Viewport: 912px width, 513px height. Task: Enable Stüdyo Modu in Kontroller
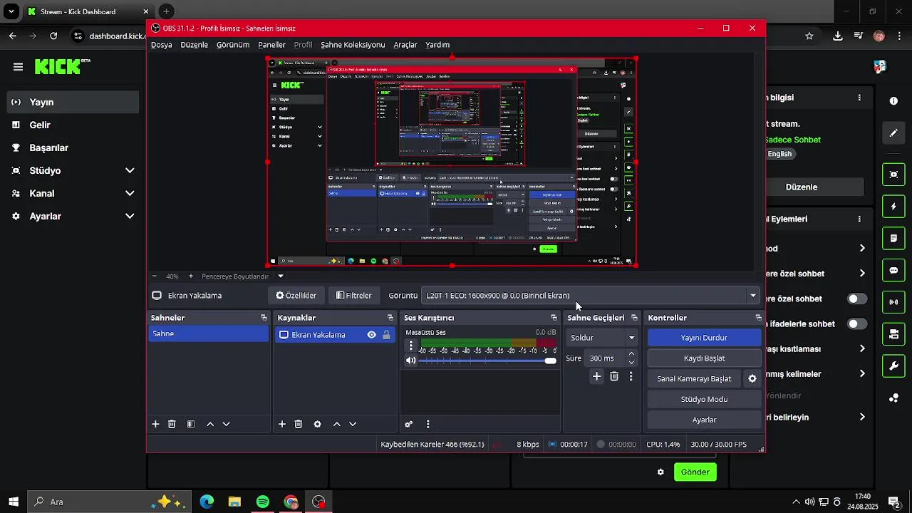(x=704, y=400)
